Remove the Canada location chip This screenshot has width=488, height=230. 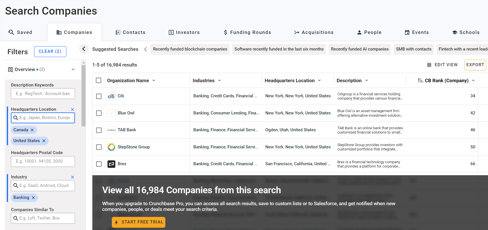(x=32, y=130)
